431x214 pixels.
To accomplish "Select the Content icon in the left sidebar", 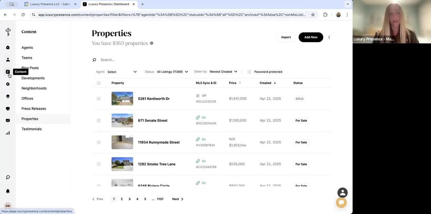I will point(8,72).
